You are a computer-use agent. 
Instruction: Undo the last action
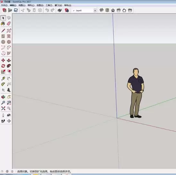[x=47, y=10]
